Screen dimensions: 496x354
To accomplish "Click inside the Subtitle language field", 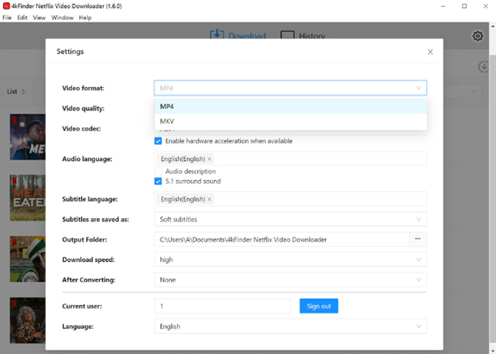I will [x=291, y=199].
